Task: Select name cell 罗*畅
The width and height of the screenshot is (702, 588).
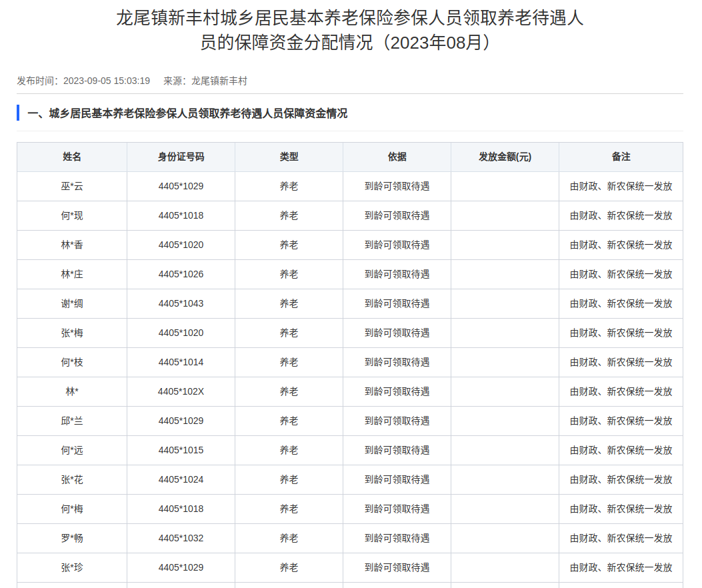Action: coord(72,538)
